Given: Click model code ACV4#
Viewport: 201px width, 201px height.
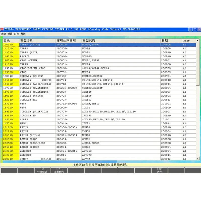Looking at the screenshot, I should 86,159.
